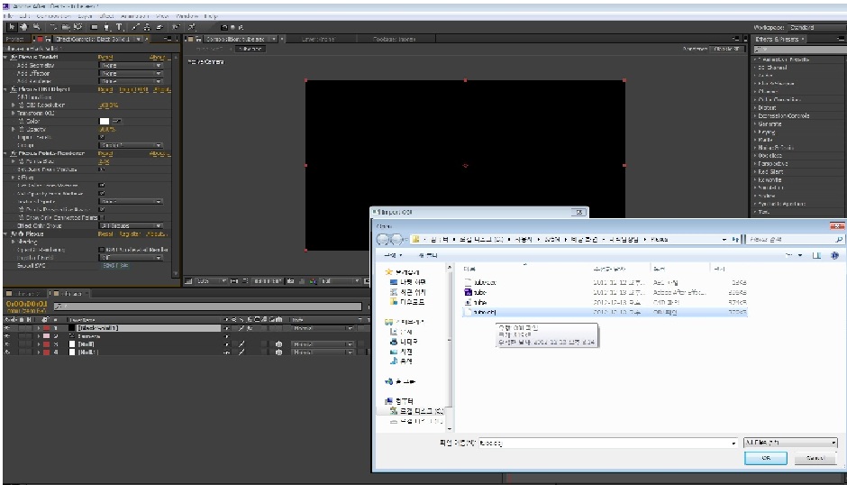Switch to the Project panel tab

click(x=14, y=39)
